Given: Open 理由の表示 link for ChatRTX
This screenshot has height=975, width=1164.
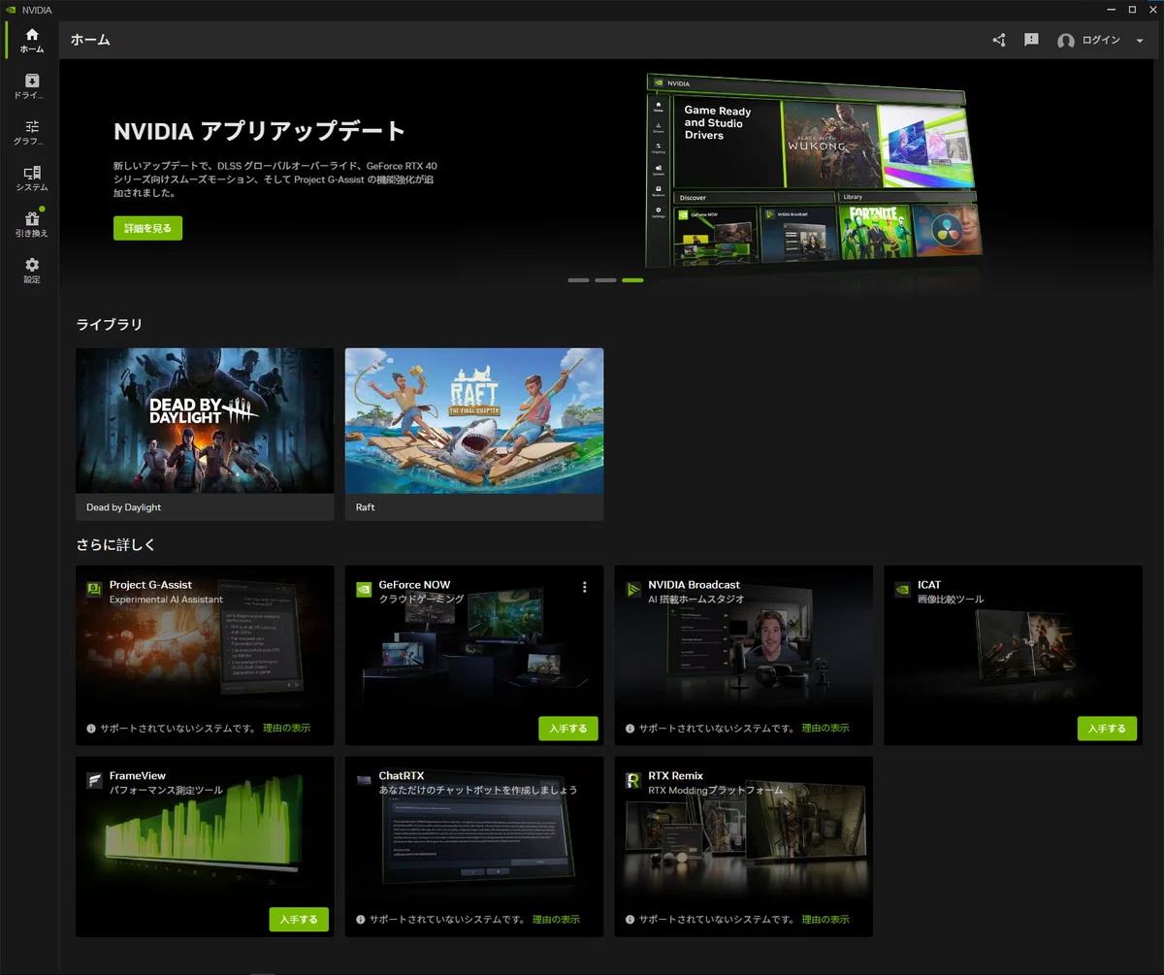Looking at the screenshot, I should [556, 919].
